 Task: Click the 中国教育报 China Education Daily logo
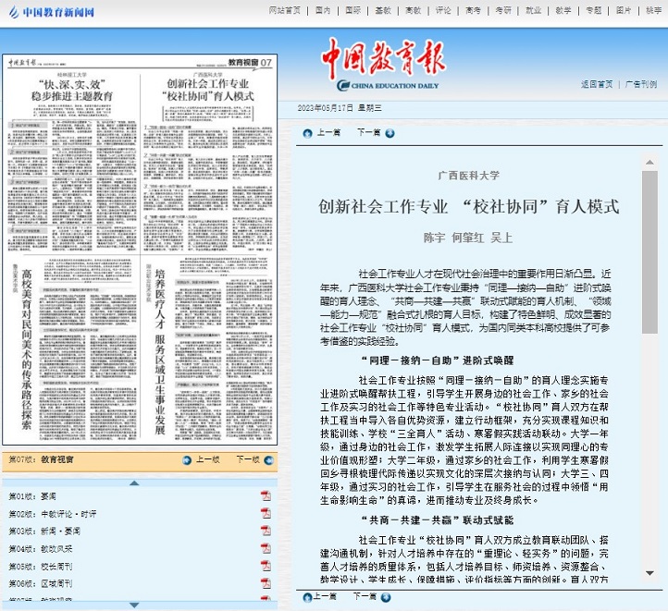coord(381,67)
